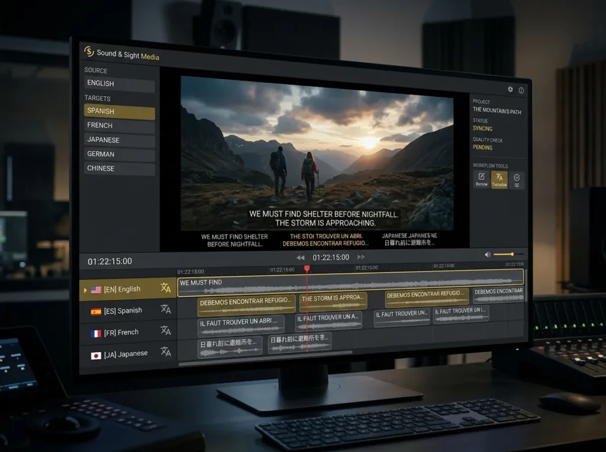Select first DEBEMOS ENCONTRAR REFUGIO clip
606x452 pixels.
(246, 305)
